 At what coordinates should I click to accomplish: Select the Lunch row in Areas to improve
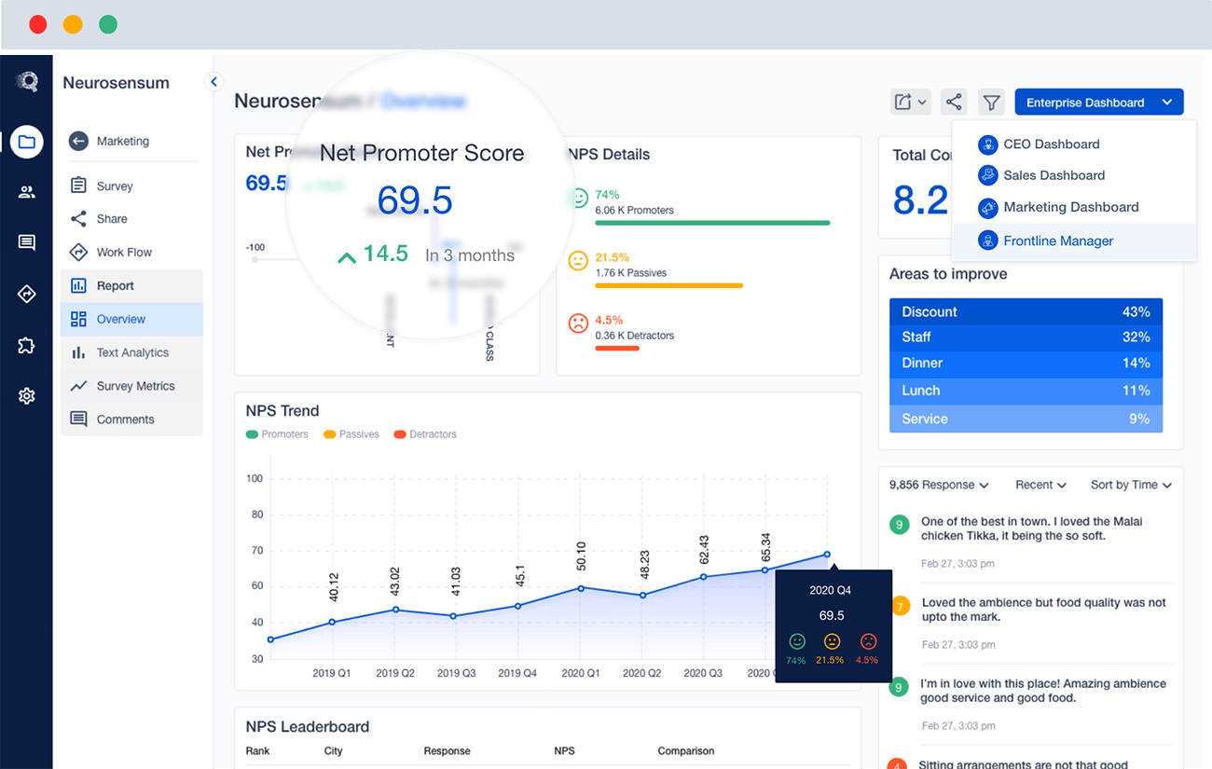point(1026,391)
